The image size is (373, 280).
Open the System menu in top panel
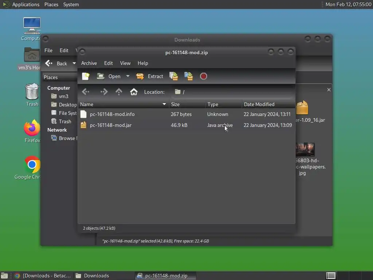[71, 4]
